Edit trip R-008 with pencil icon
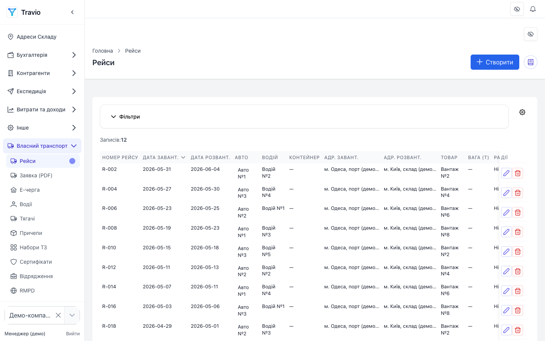Image resolution: width=545 pixels, height=341 pixels. pyautogui.click(x=506, y=232)
